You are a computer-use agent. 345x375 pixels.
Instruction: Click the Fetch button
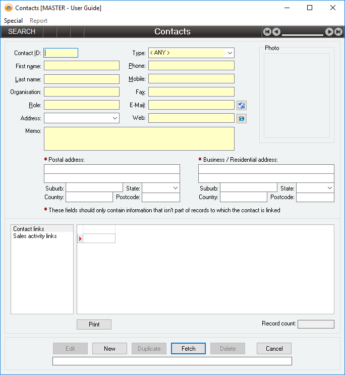[x=188, y=349]
